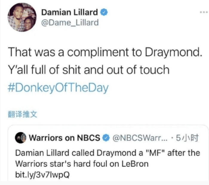Click the "Y'all full of shit" tweet line
The height and width of the screenshot is (185, 209).
click(x=89, y=70)
